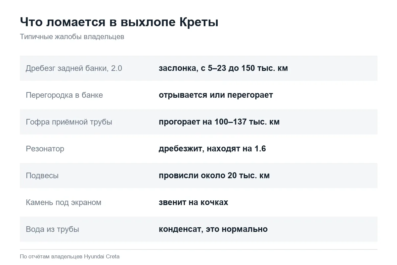Click the value 'отрывается или перегорает'
Image resolution: width=397 pixels, height=265 pixels.
tap(216, 95)
